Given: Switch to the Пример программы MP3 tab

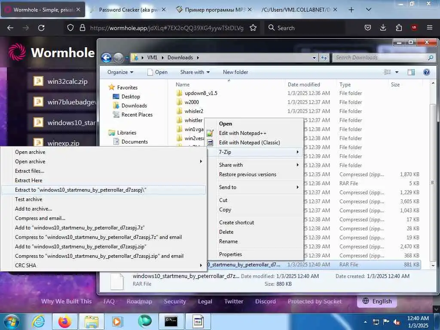Looking at the screenshot, I should coord(214,9).
